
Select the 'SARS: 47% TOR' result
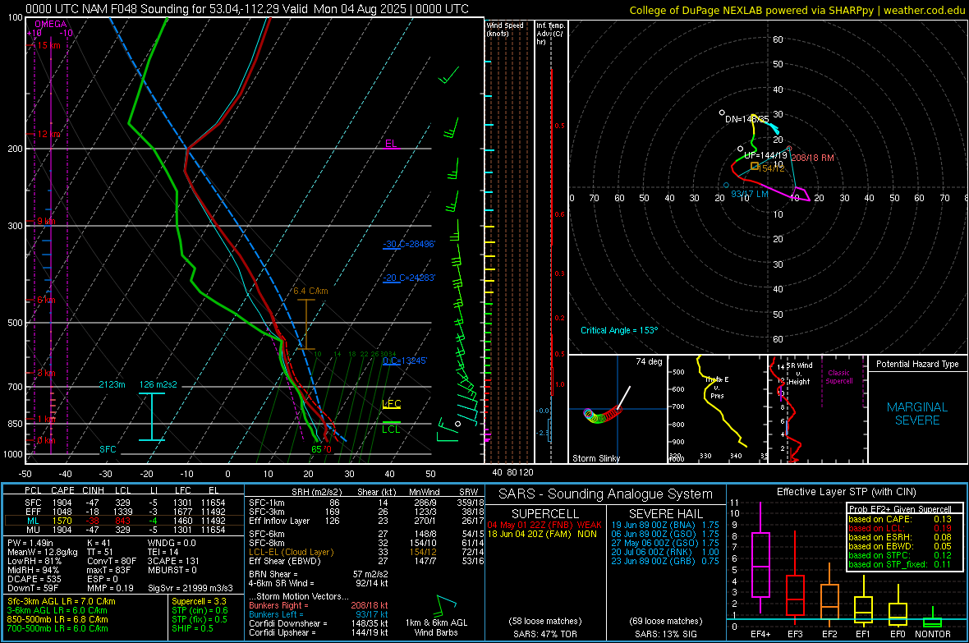(x=545, y=634)
